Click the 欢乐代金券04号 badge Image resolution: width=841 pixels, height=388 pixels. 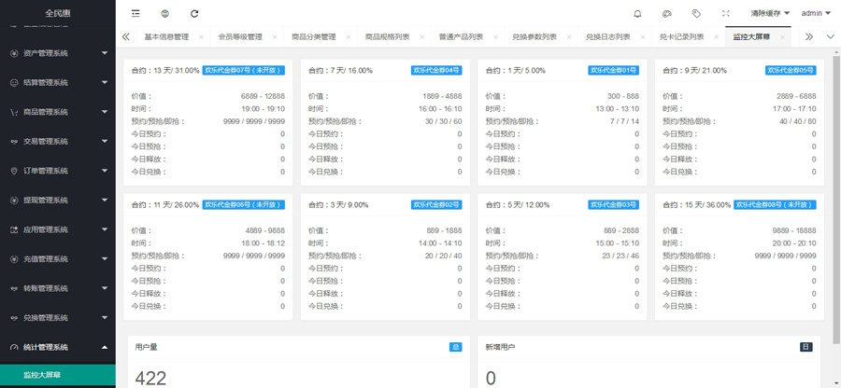[435, 71]
